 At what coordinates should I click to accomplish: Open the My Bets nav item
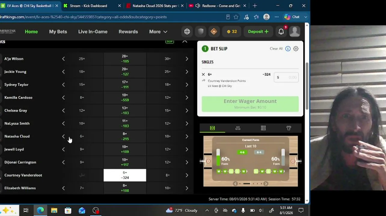[58, 31]
